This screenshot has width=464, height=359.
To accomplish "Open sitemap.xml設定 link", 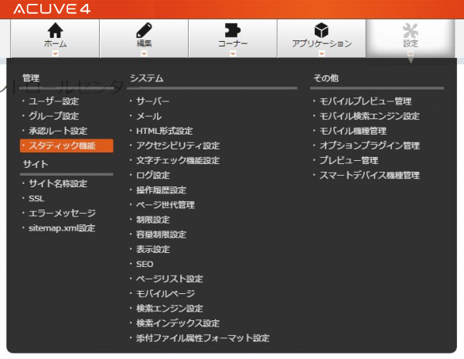I will [62, 228].
